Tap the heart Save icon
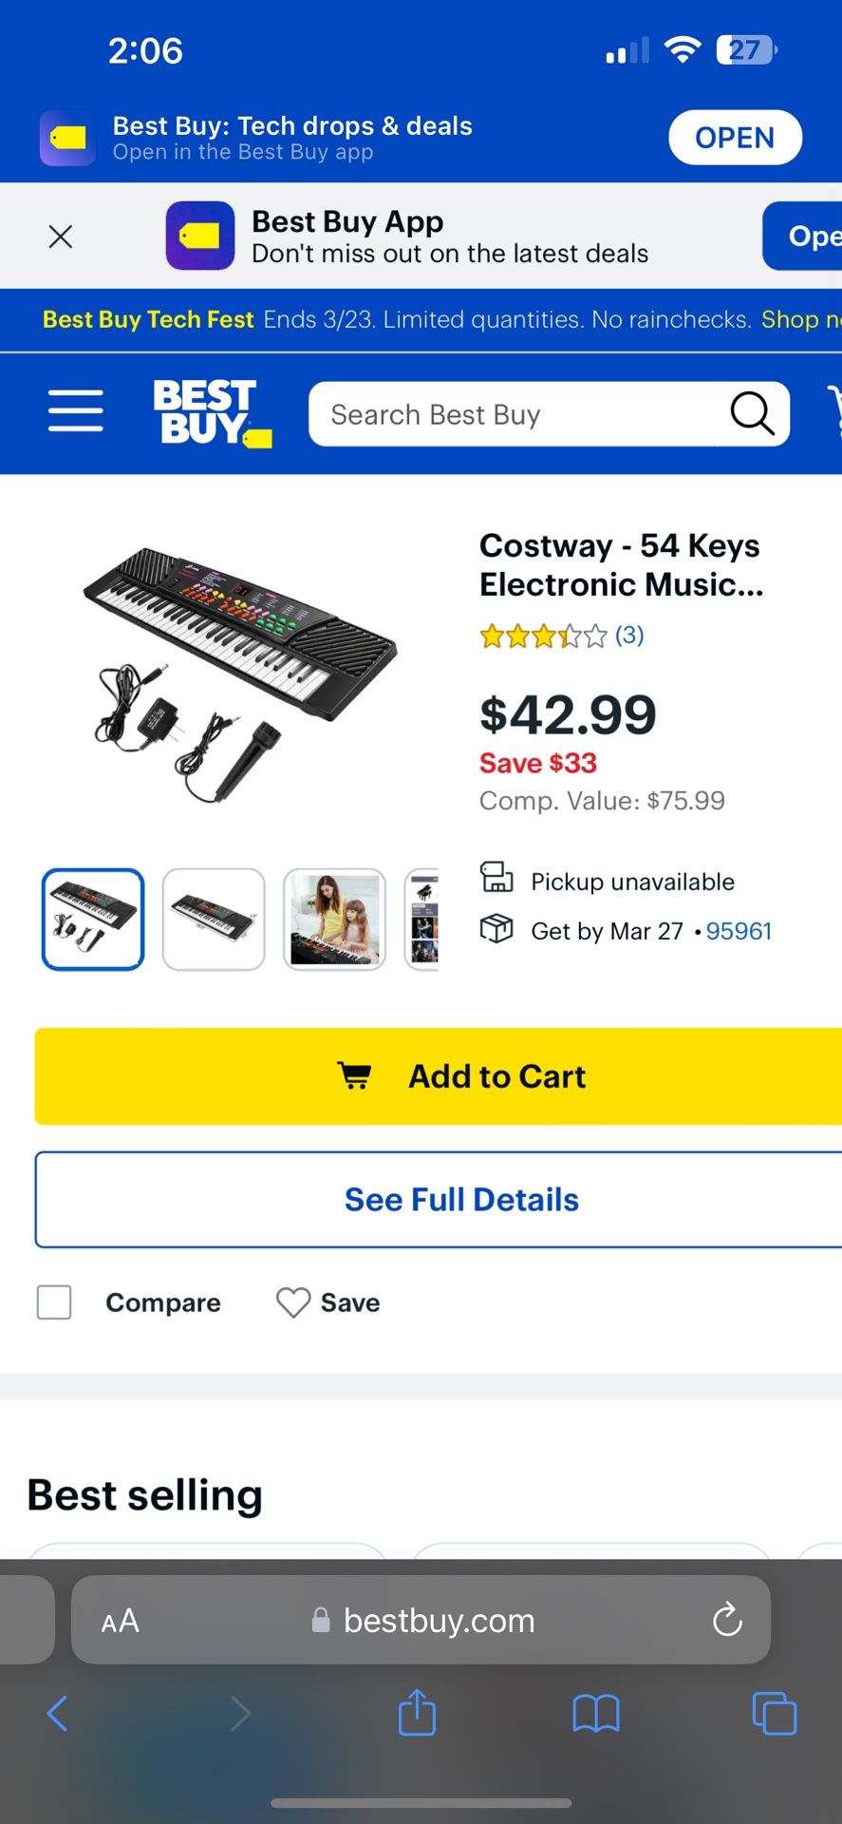 pyautogui.click(x=293, y=1302)
